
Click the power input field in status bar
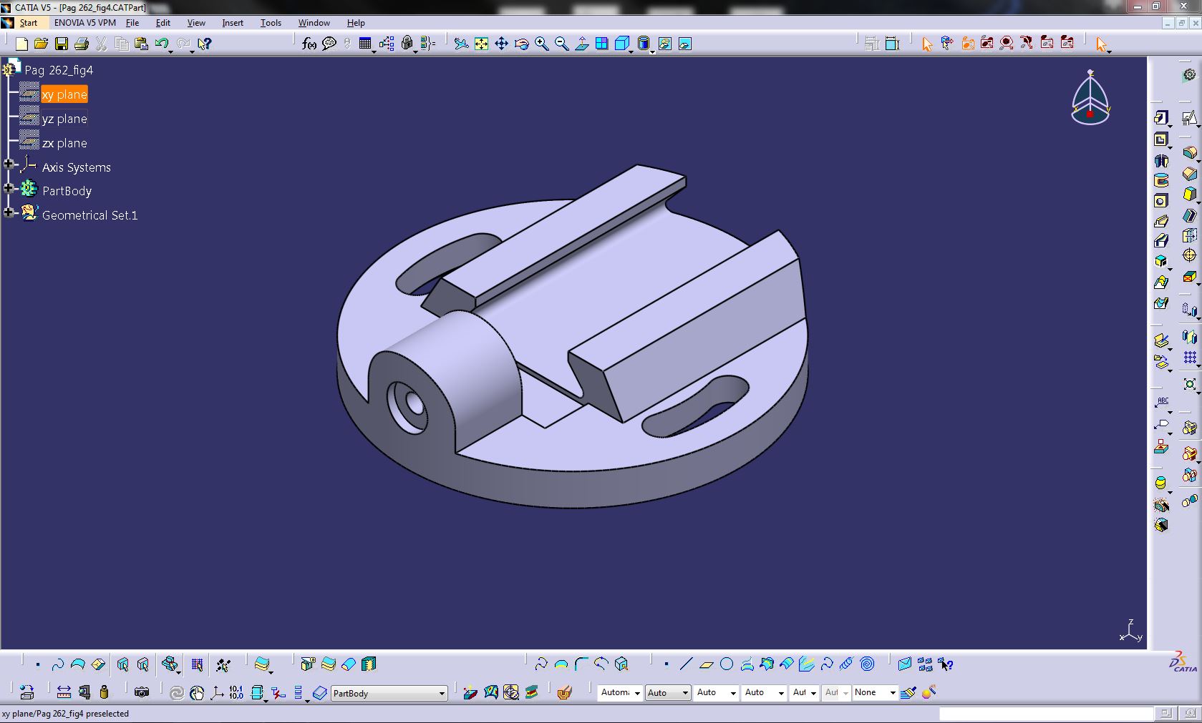(1046, 714)
